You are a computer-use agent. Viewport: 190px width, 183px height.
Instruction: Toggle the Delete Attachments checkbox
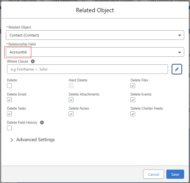(71, 100)
